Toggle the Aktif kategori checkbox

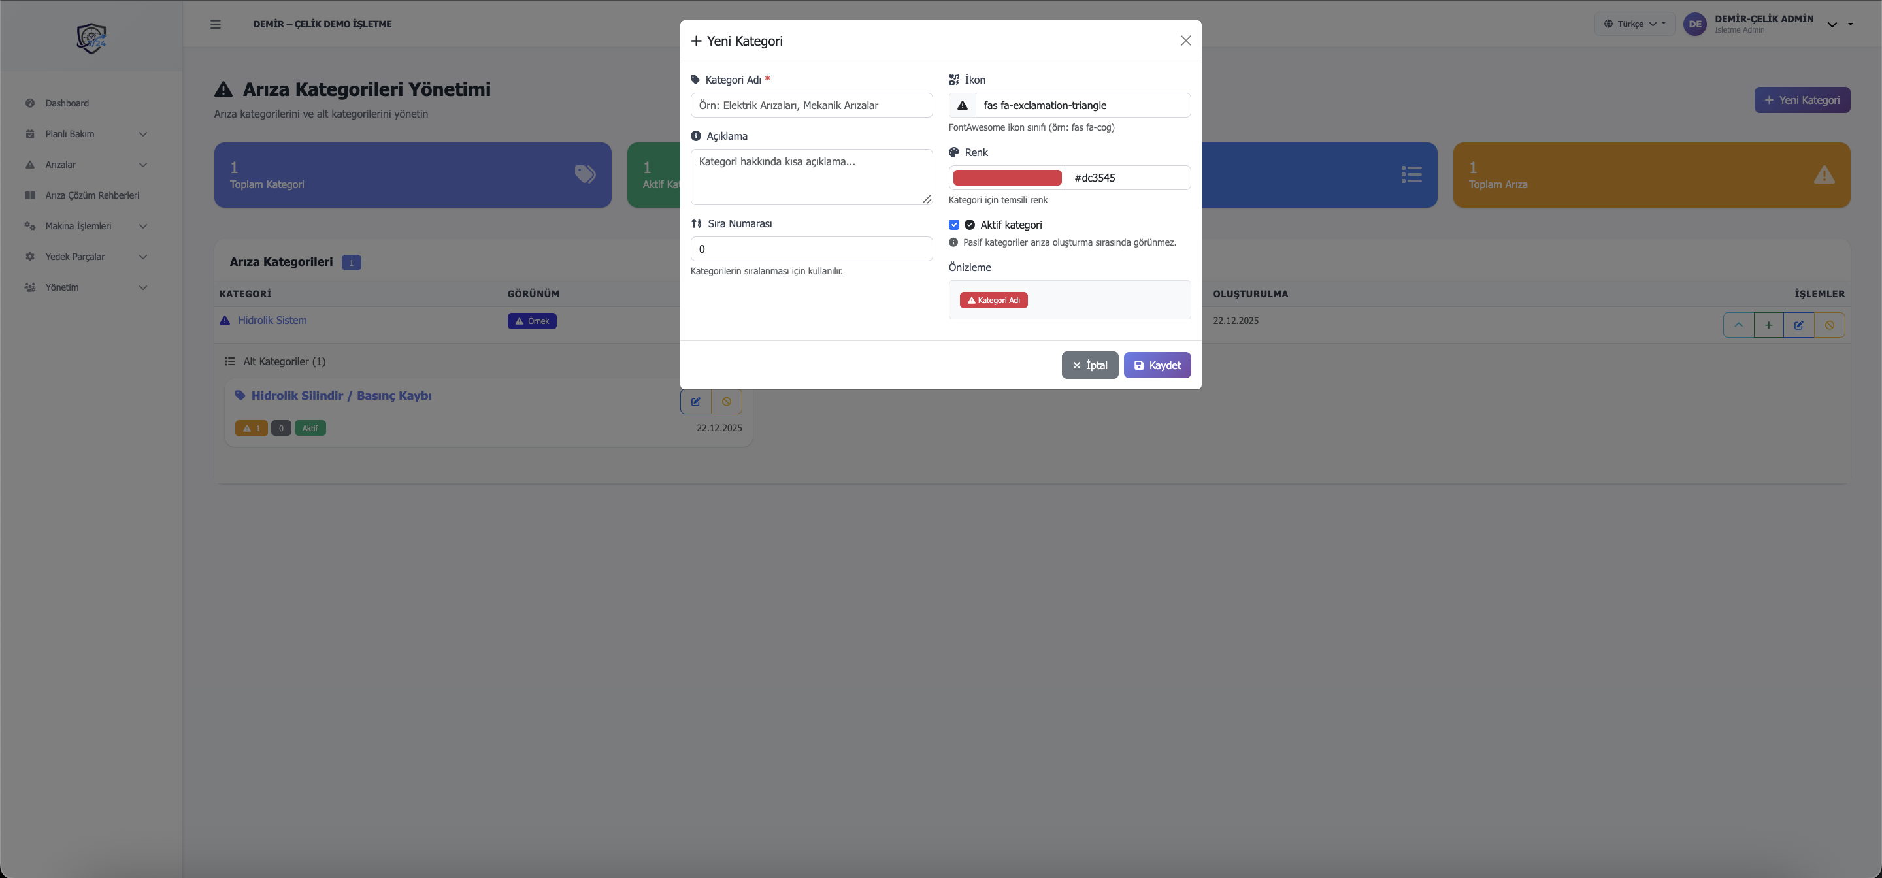tap(954, 225)
